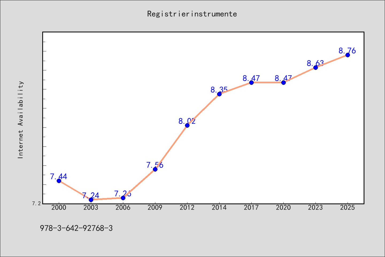Select the 2025 data point marker
Image resolution: width=385 pixels, height=257 pixels.
pyautogui.click(x=348, y=55)
